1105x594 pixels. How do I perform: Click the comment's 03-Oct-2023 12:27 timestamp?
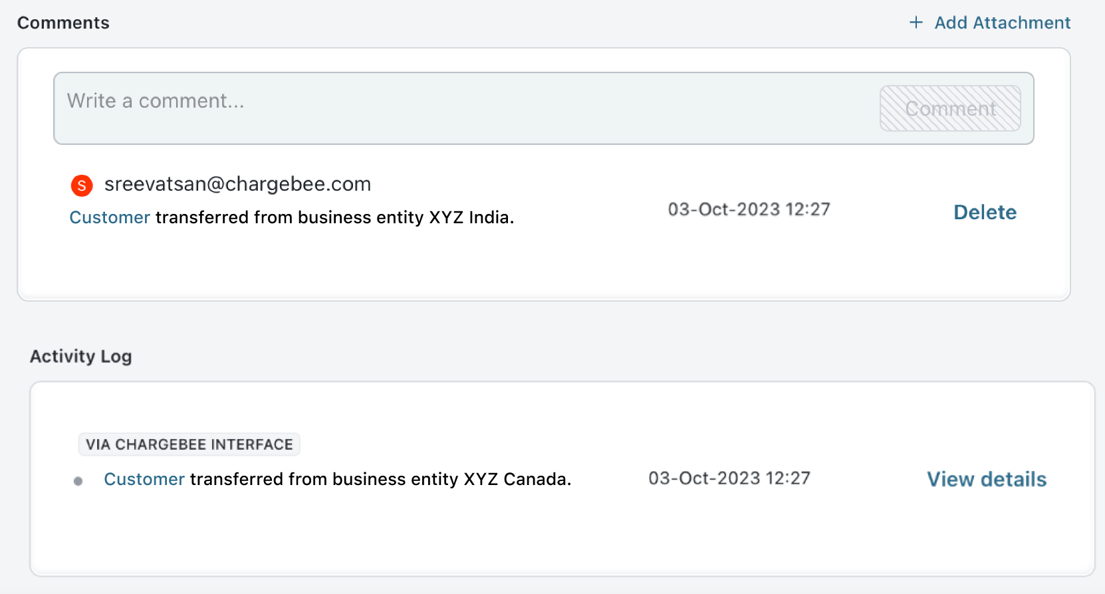pyautogui.click(x=749, y=209)
